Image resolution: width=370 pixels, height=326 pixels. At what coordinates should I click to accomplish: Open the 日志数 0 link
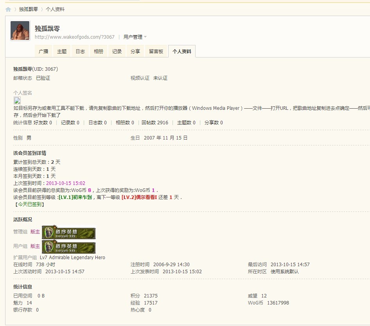click(97, 123)
